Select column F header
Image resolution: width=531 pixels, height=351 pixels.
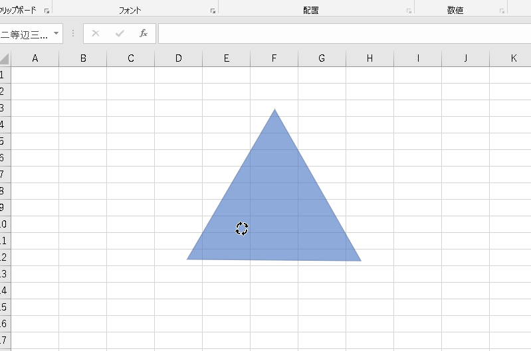pyautogui.click(x=274, y=58)
